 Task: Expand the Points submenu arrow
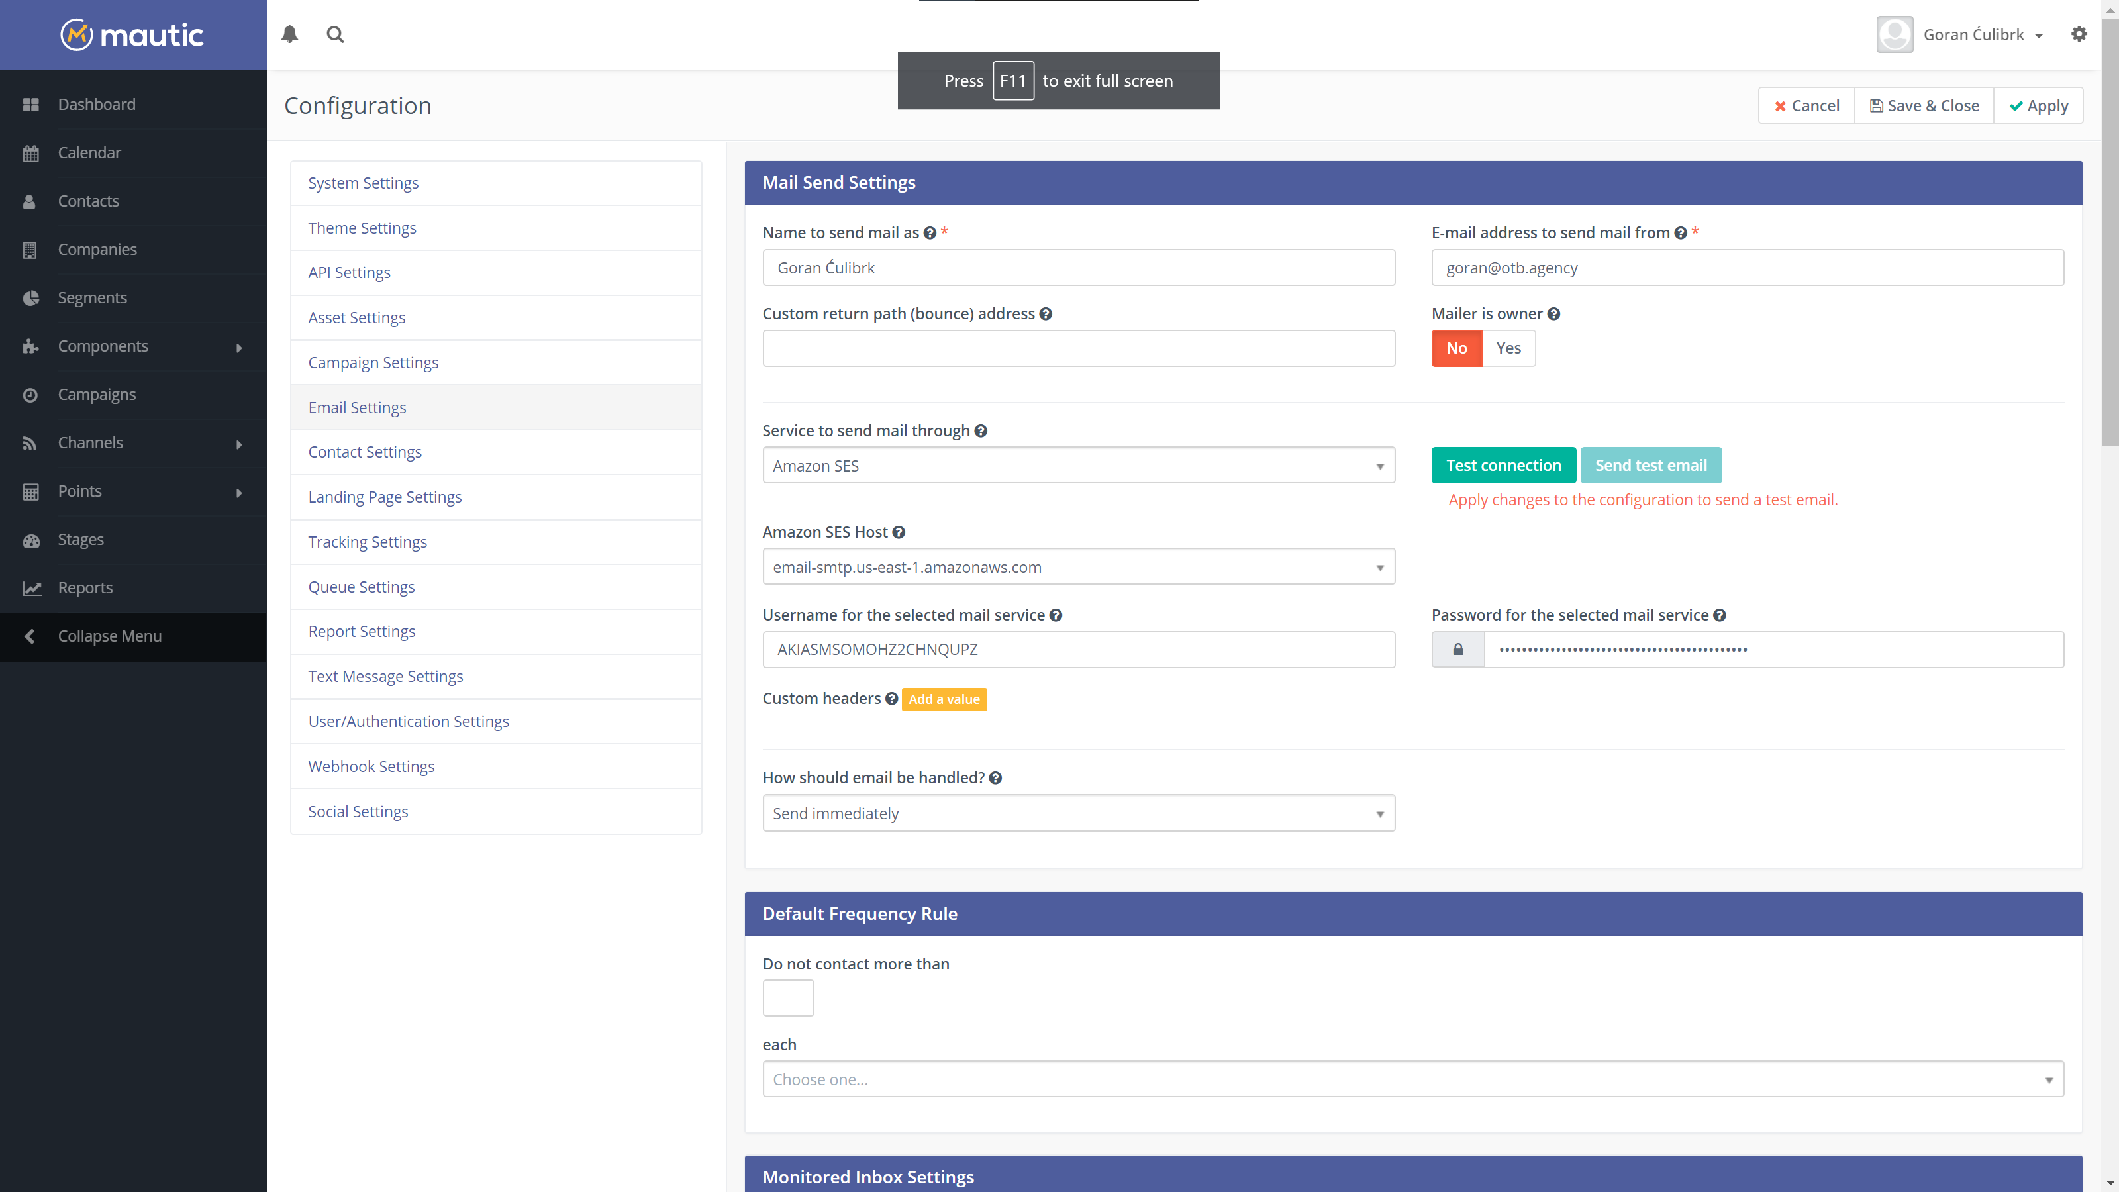point(238,493)
